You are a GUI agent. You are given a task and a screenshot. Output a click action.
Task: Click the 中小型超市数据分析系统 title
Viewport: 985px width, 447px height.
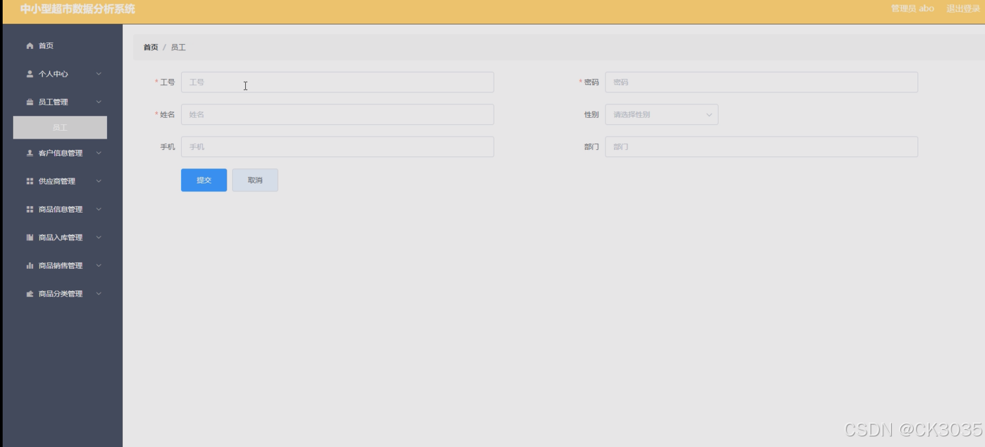click(x=77, y=9)
